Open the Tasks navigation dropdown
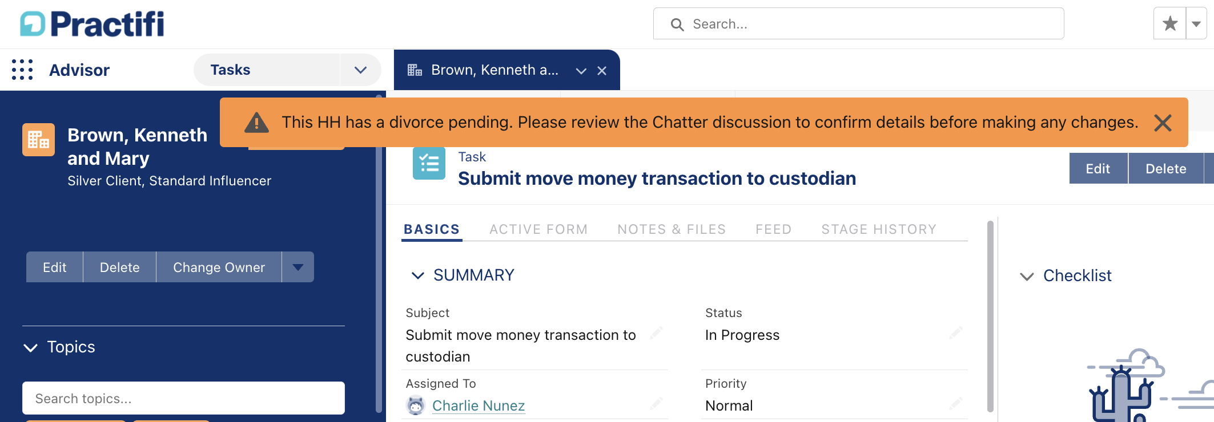 pyautogui.click(x=360, y=70)
